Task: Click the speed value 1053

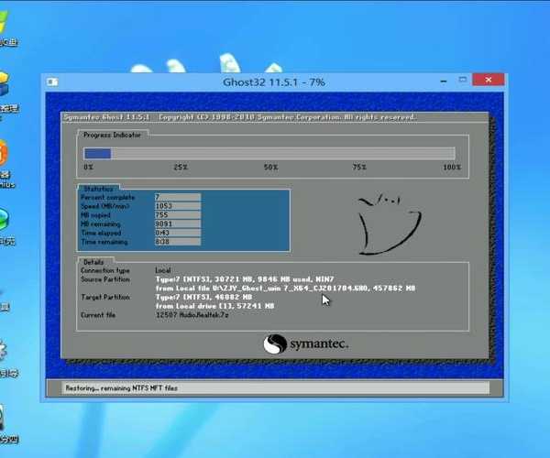Action: click(x=178, y=206)
